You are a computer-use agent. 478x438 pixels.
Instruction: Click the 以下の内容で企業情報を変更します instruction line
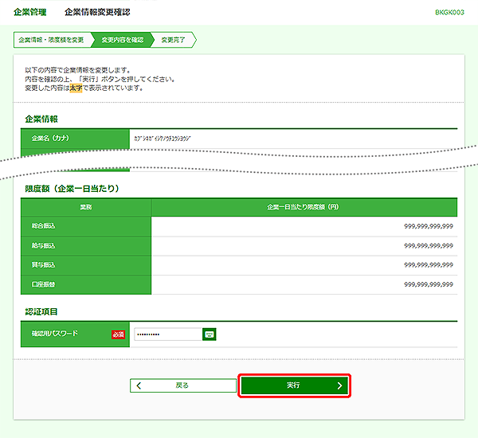point(78,70)
